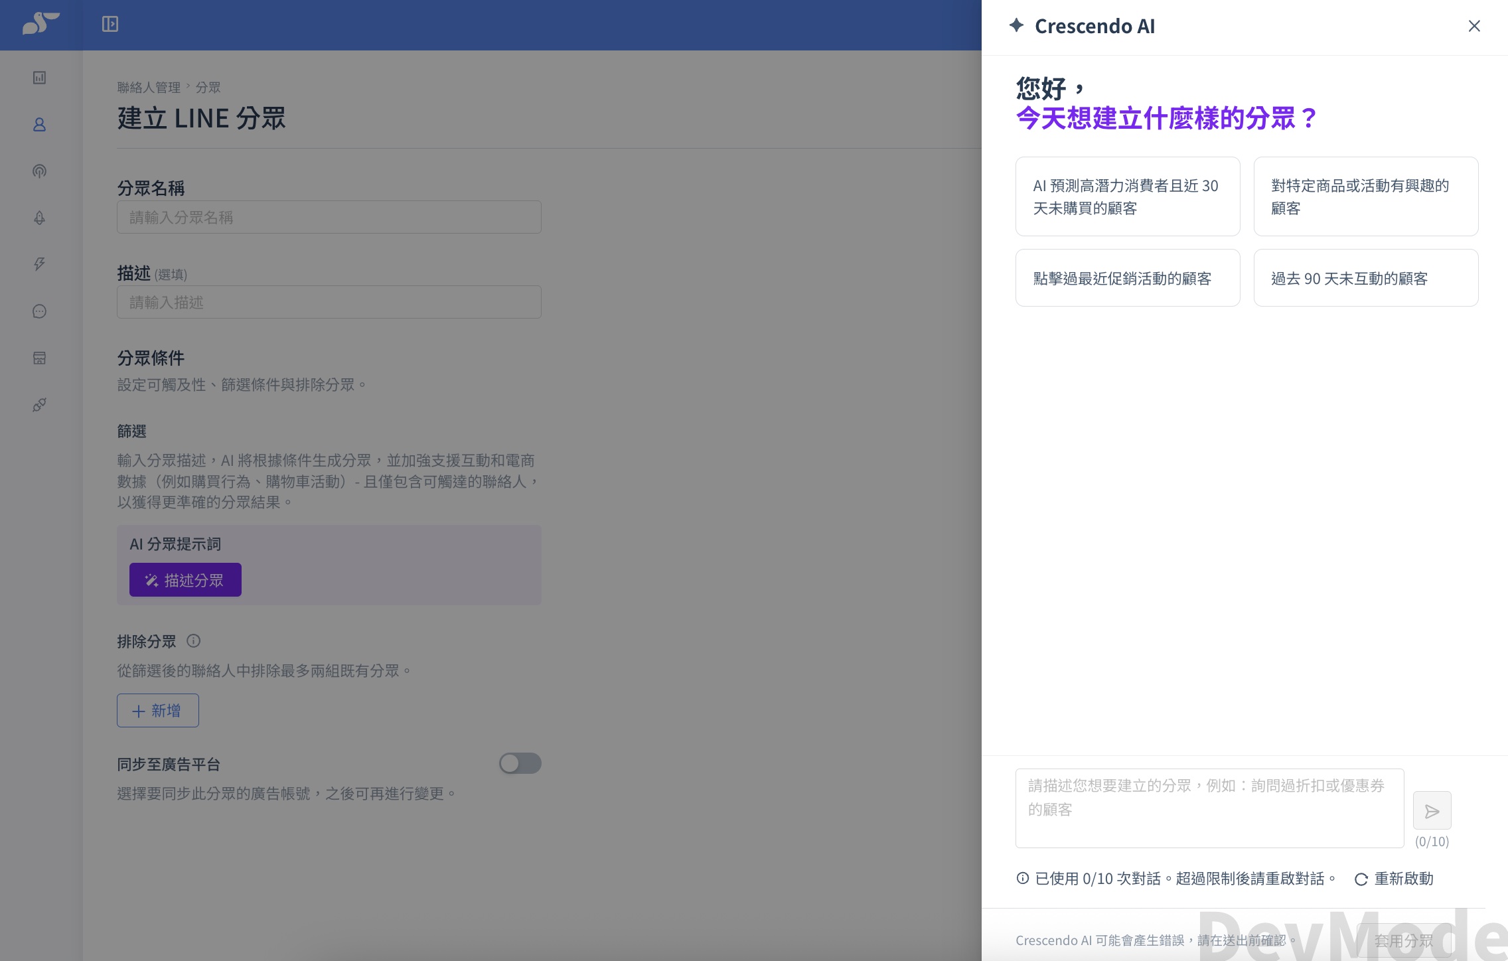This screenshot has width=1508, height=961.
Task: Open the lightning automation icon in sidebar
Action: [40, 264]
